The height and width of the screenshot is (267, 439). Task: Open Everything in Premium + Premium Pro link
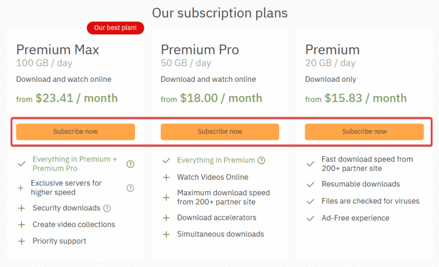tap(75, 164)
